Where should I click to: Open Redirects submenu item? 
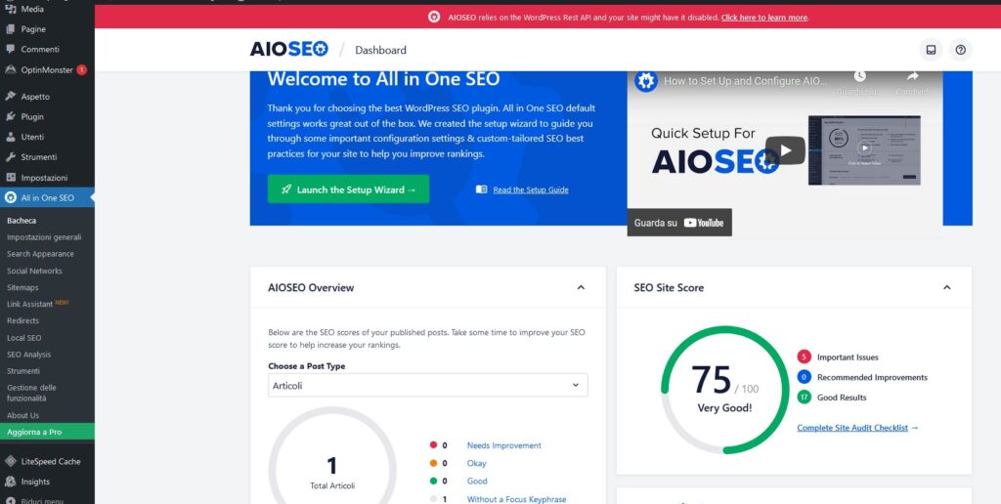(x=23, y=321)
